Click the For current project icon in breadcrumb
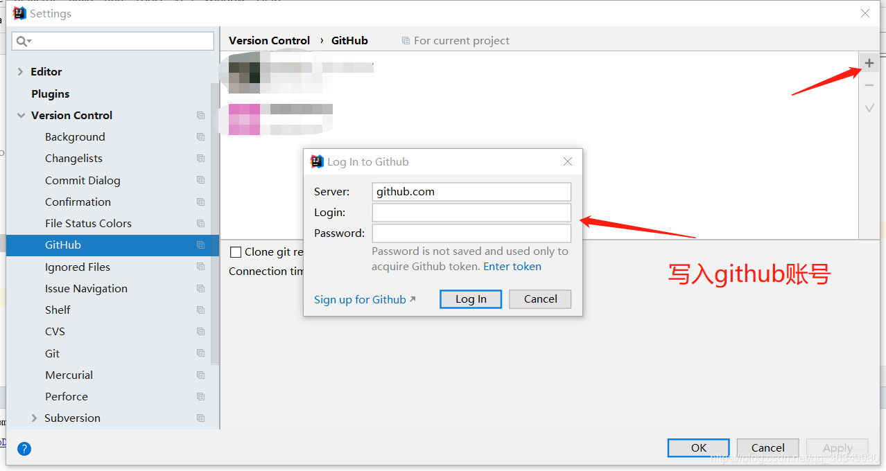Image resolution: width=886 pixels, height=471 pixels. 406,41
